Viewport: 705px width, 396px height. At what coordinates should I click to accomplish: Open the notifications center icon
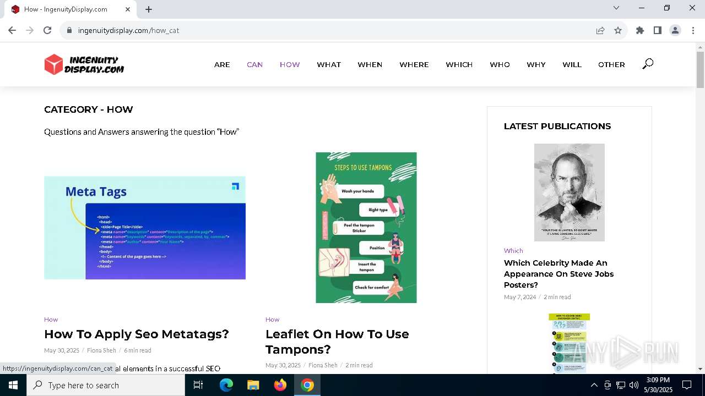[x=687, y=385]
